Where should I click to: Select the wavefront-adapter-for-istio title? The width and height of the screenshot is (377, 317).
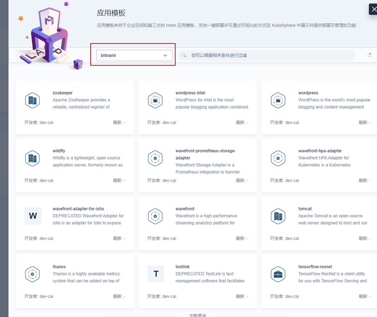tap(78, 209)
